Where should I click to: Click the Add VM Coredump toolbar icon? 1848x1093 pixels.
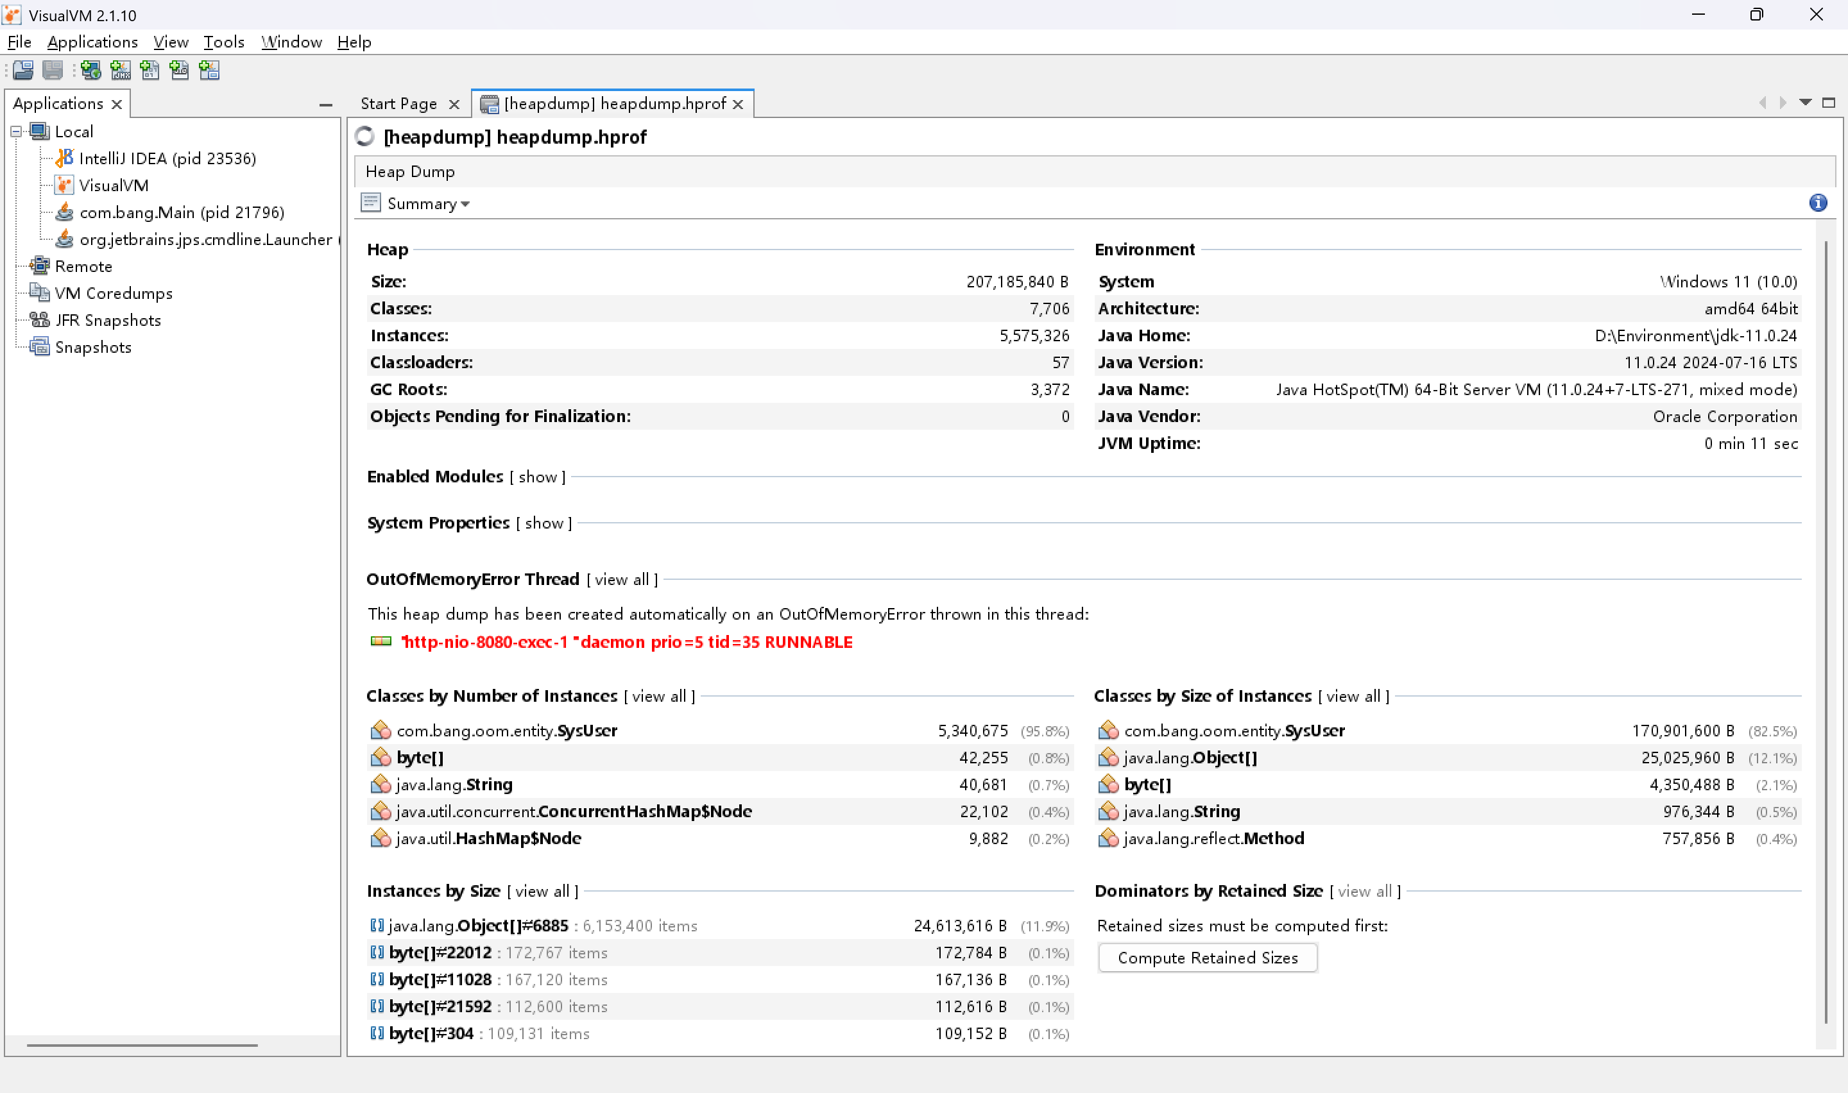coord(150,70)
